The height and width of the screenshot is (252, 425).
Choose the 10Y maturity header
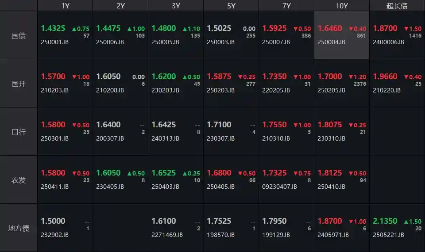[342, 6]
